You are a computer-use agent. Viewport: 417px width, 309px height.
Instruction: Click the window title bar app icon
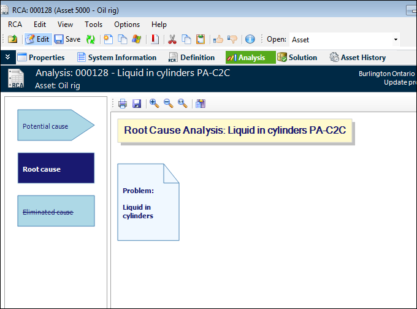(5, 10)
